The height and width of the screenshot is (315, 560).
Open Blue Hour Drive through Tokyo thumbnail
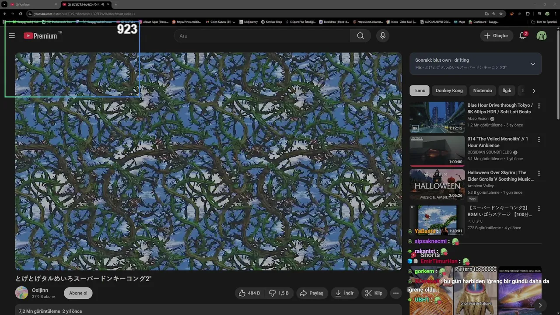tap(437, 117)
